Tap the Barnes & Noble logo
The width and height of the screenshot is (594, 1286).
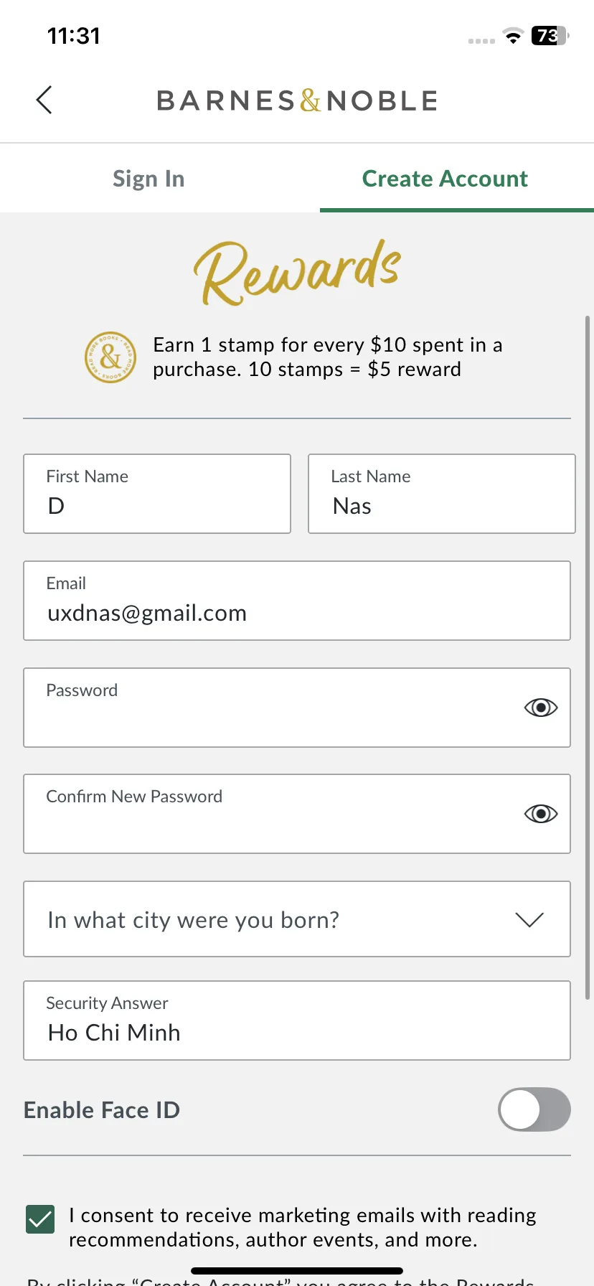(x=297, y=100)
